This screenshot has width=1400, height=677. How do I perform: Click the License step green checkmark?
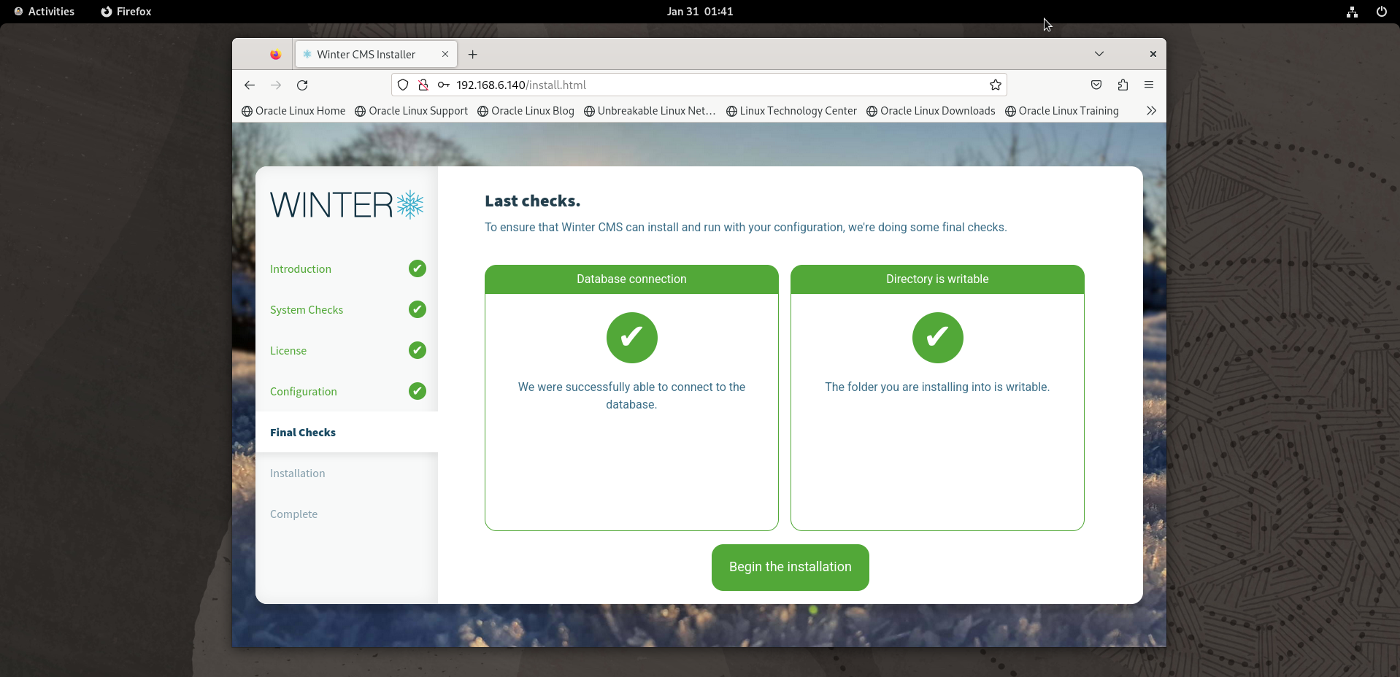[x=418, y=351]
